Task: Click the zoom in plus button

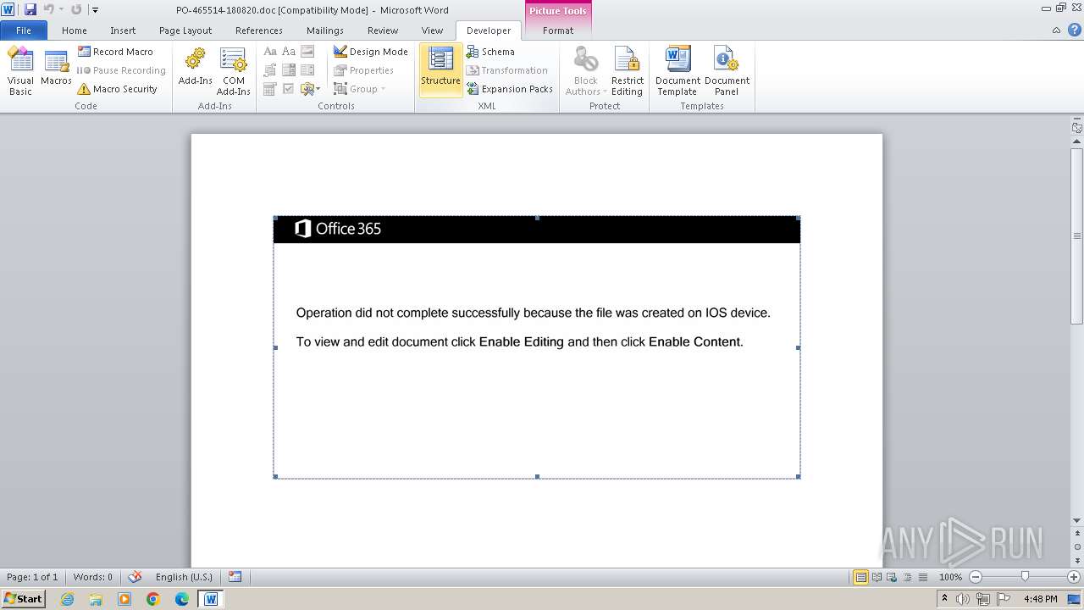Action: 1074,577
